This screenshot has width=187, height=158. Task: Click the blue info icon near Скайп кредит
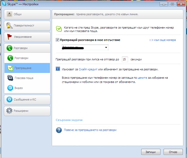coord(58,69)
